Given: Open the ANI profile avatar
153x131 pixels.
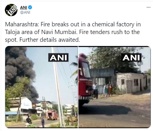Looking at the screenshot, I should 11,10.
